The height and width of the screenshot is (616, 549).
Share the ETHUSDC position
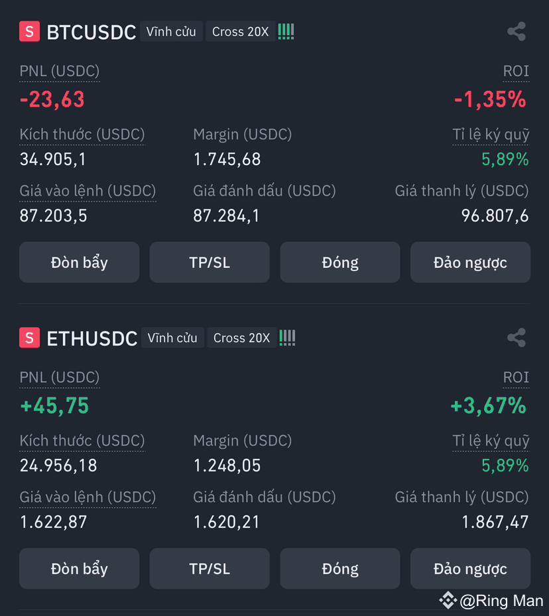pos(517,338)
